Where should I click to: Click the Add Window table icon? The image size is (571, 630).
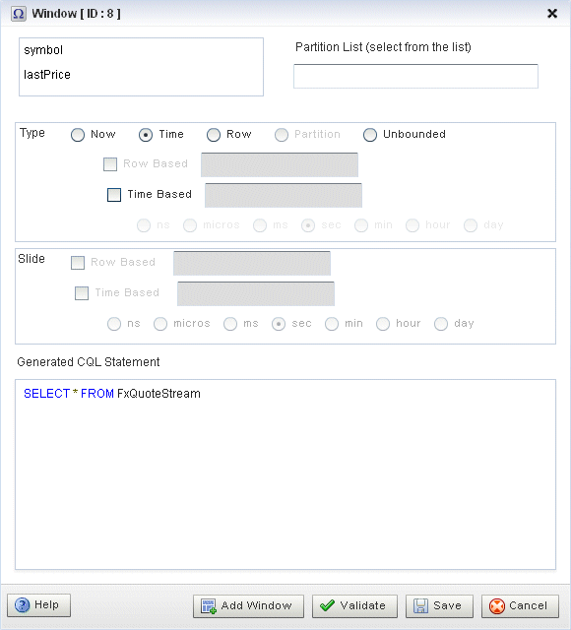point(209,605)
